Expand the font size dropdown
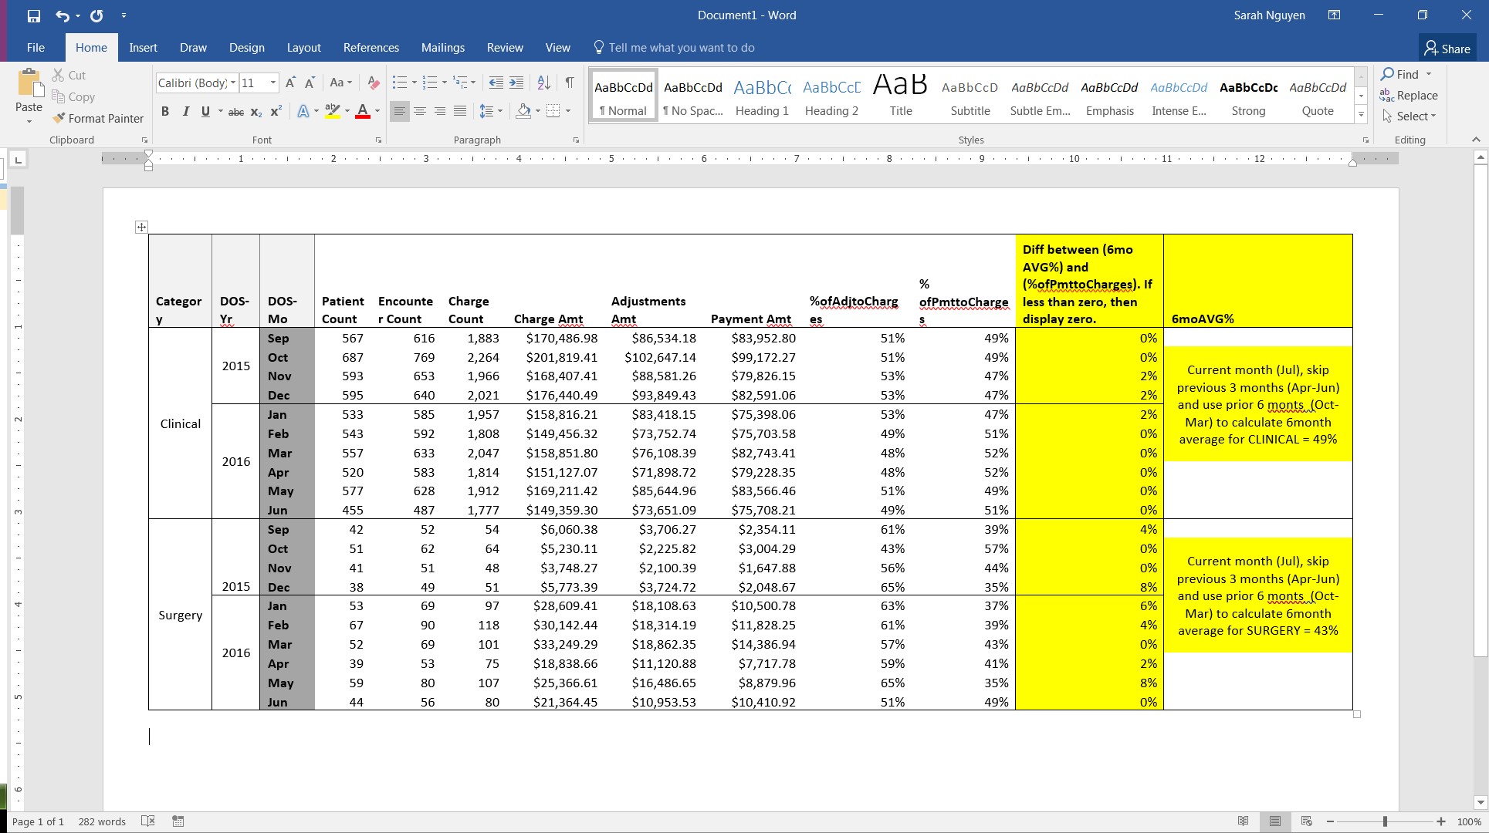Viewport: 1489px width, 833px height. coord(272,83)
